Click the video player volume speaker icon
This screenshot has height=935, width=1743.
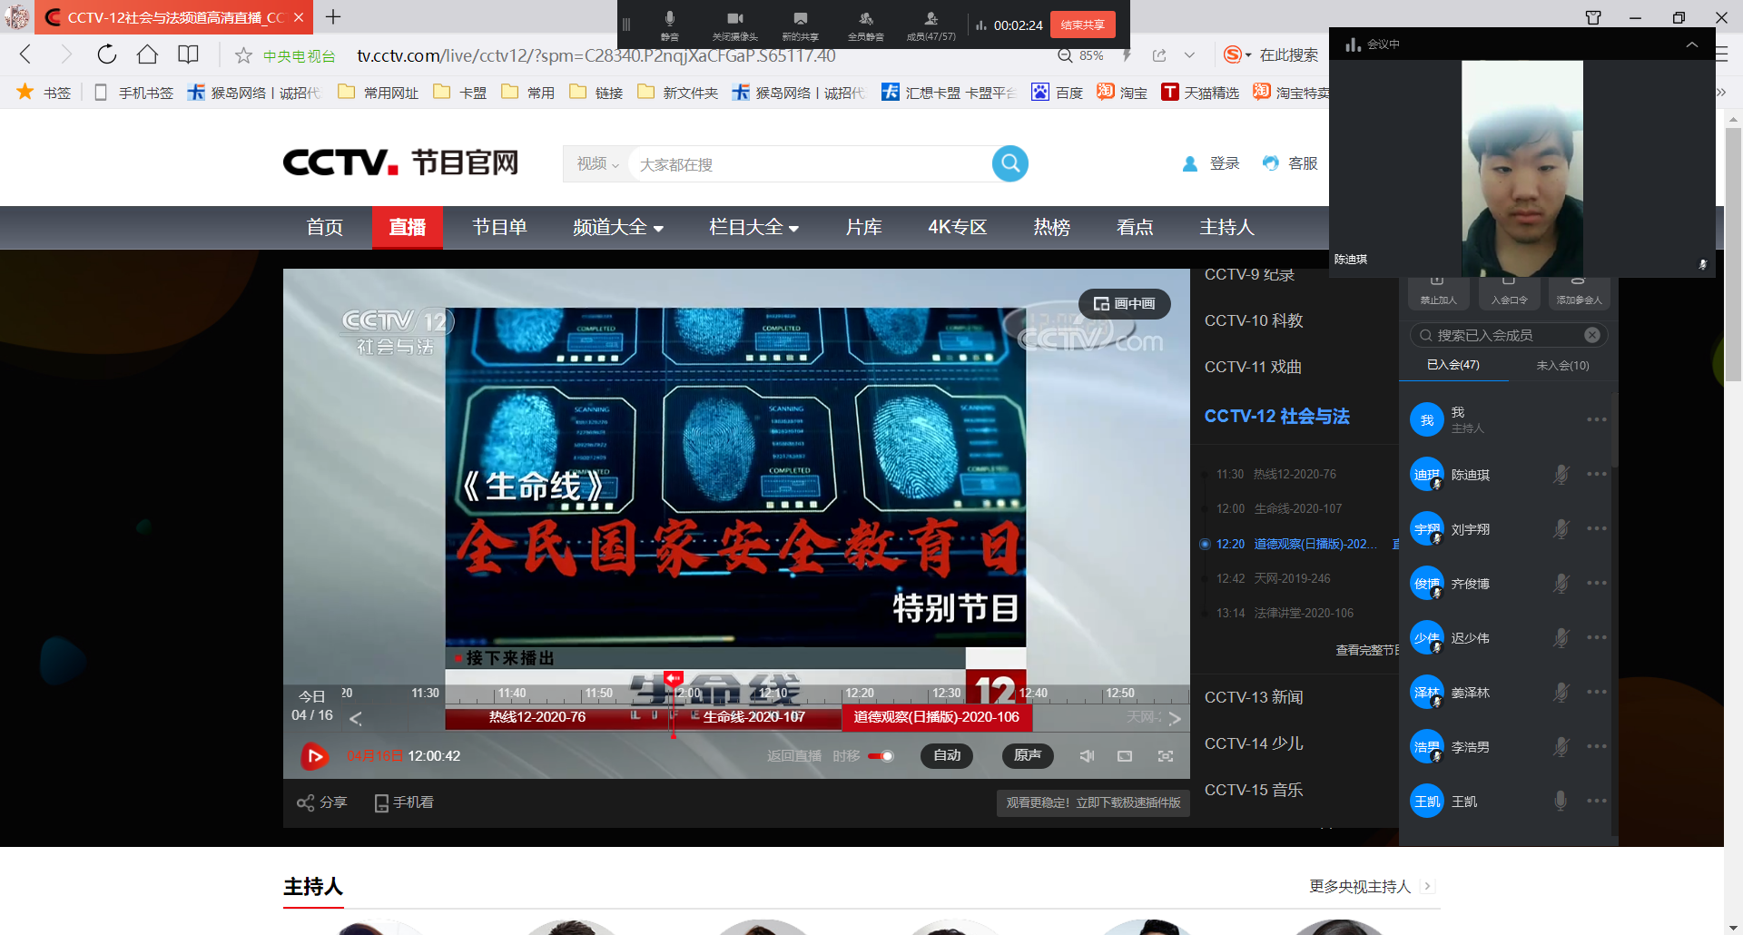point(1087,756)
